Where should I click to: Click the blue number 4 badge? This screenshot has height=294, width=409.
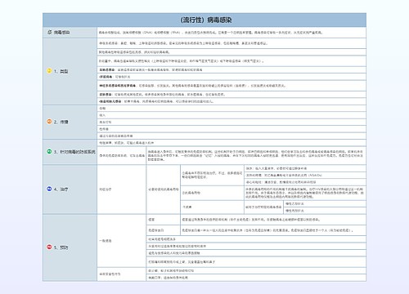49,189
